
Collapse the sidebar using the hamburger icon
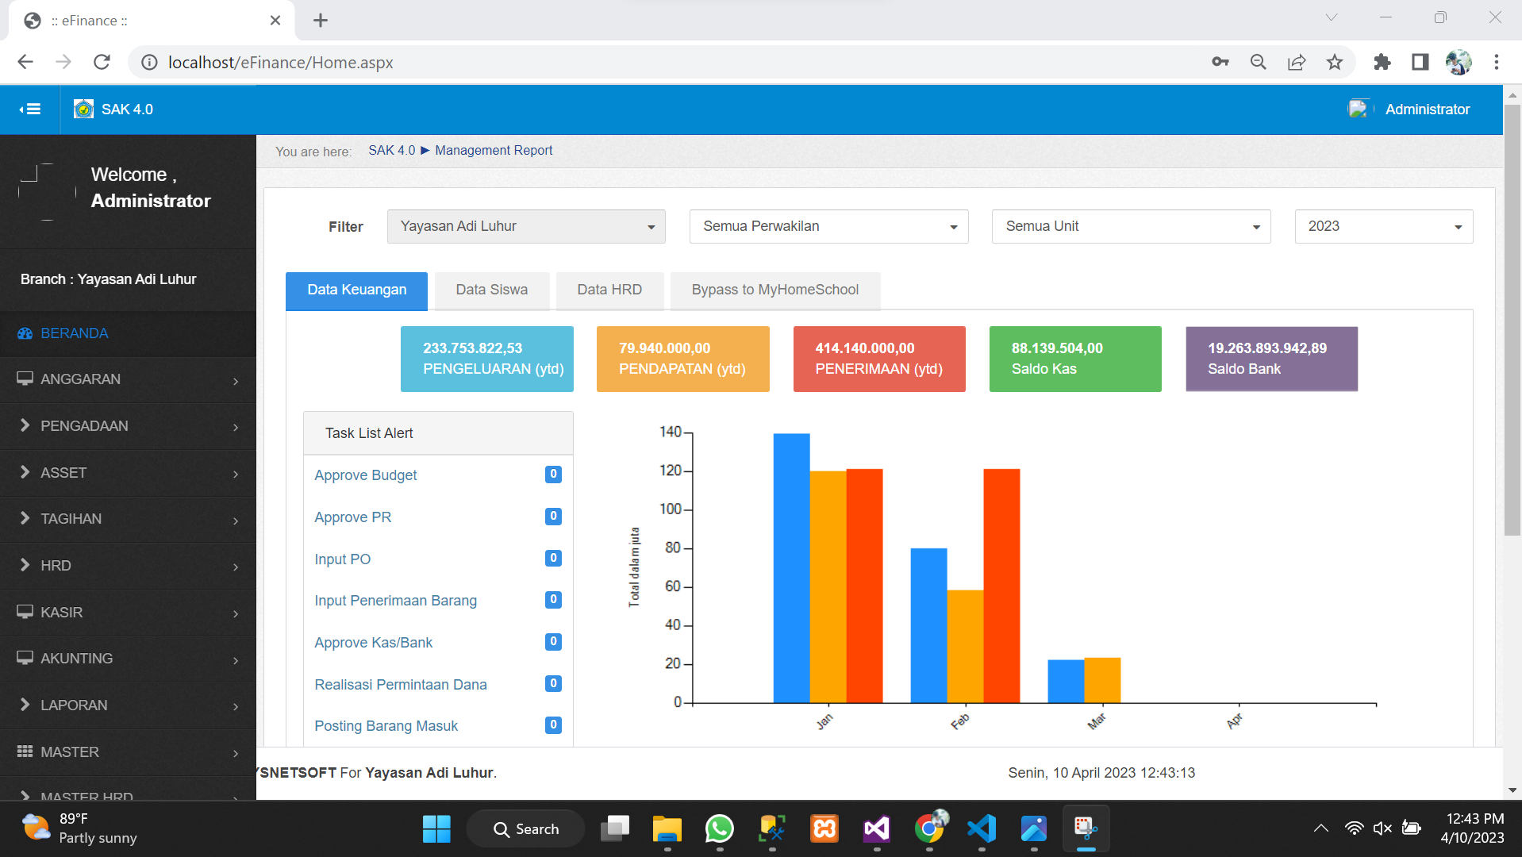tap(29, 109)
